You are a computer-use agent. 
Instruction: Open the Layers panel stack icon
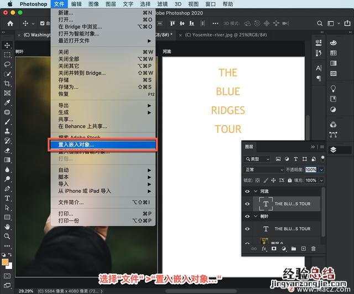(x=333, y=149)
